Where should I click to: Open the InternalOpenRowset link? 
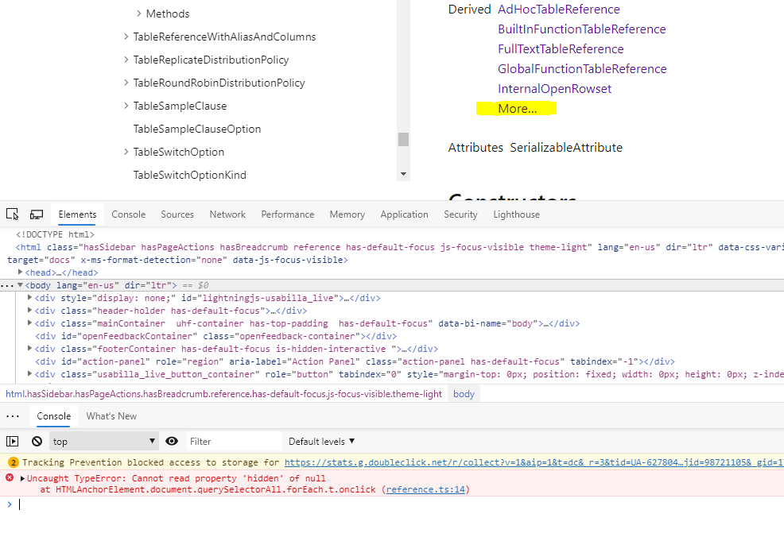tap(554, 88)
